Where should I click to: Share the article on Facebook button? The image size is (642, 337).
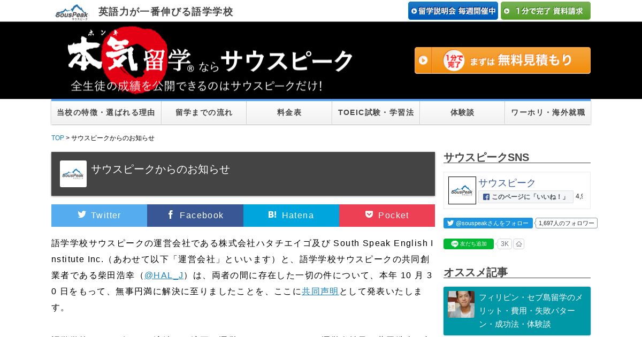[x=195, y=216]
